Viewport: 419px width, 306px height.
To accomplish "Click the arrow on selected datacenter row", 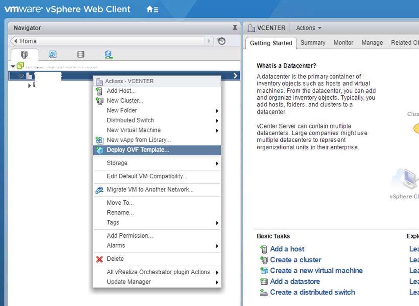I will click(235, 76).
